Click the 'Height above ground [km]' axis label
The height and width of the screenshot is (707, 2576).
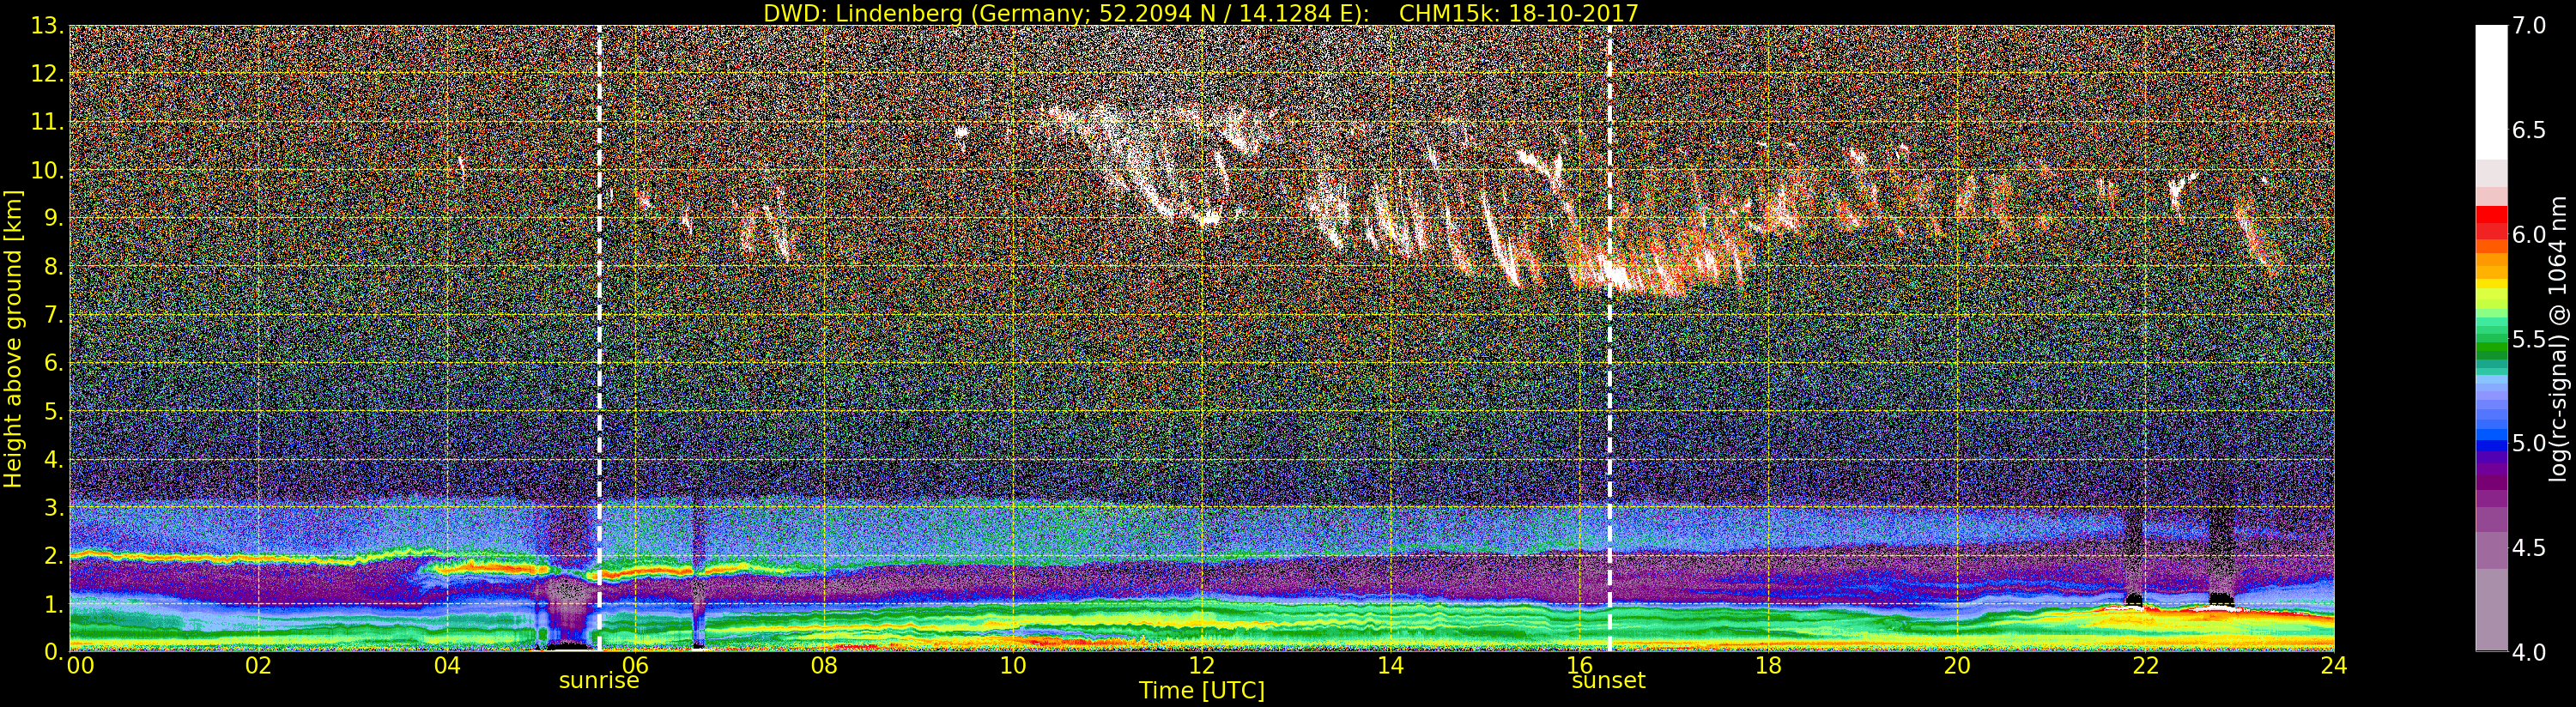(x=13, y=339)
